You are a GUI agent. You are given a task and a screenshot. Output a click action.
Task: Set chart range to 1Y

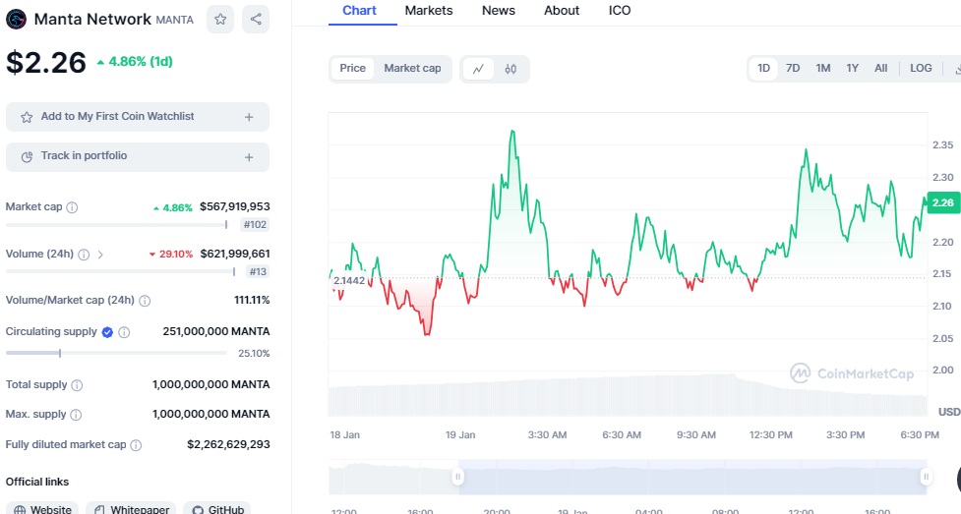[853, 68]
